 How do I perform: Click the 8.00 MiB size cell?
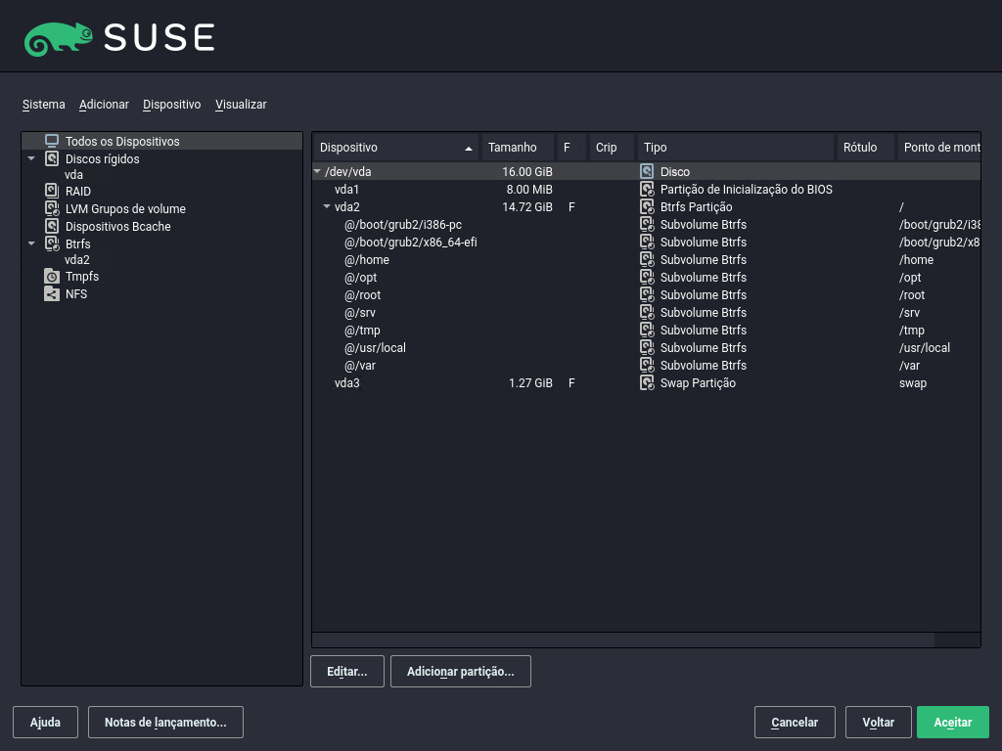pyautogui.click(x=529, y=189)
